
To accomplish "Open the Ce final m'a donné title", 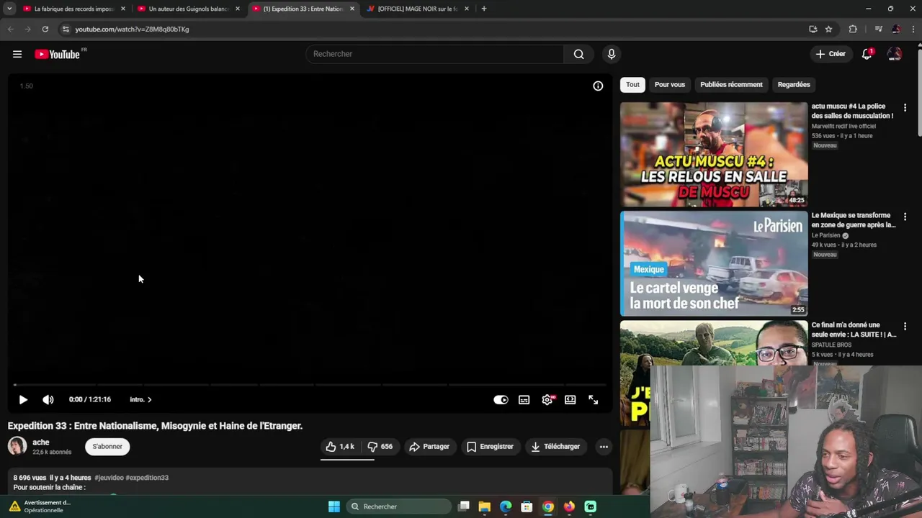I will point(854,330).
